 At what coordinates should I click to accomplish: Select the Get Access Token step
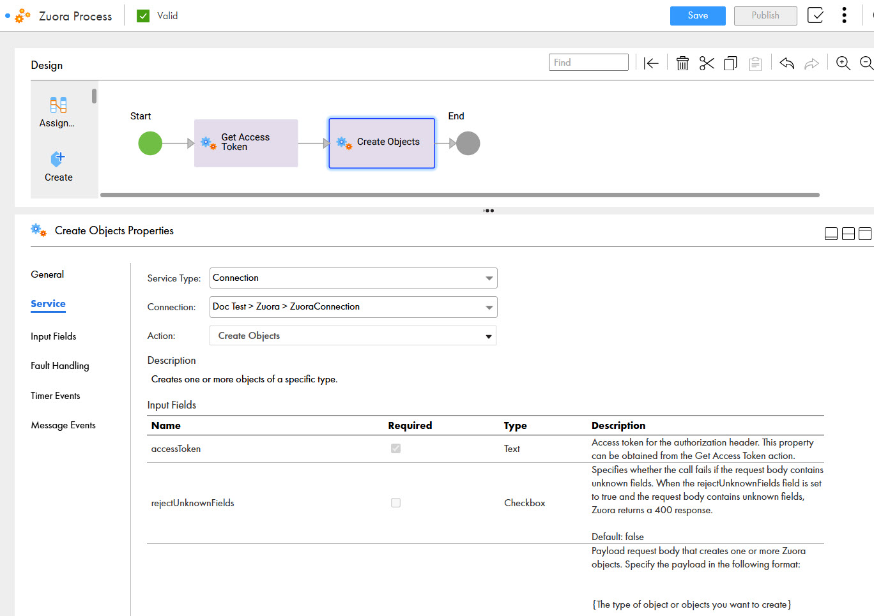(x=246, y=143)
